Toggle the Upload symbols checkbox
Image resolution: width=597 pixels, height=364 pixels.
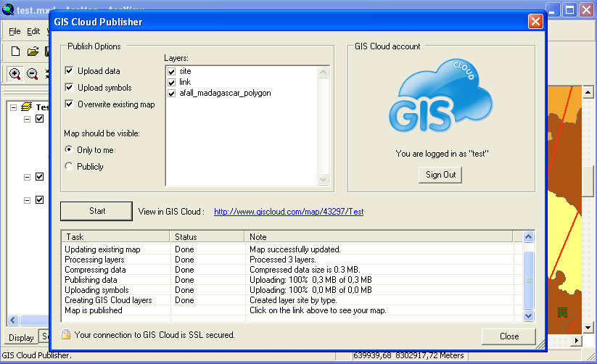pyautogui.click(x=69, y=88)
